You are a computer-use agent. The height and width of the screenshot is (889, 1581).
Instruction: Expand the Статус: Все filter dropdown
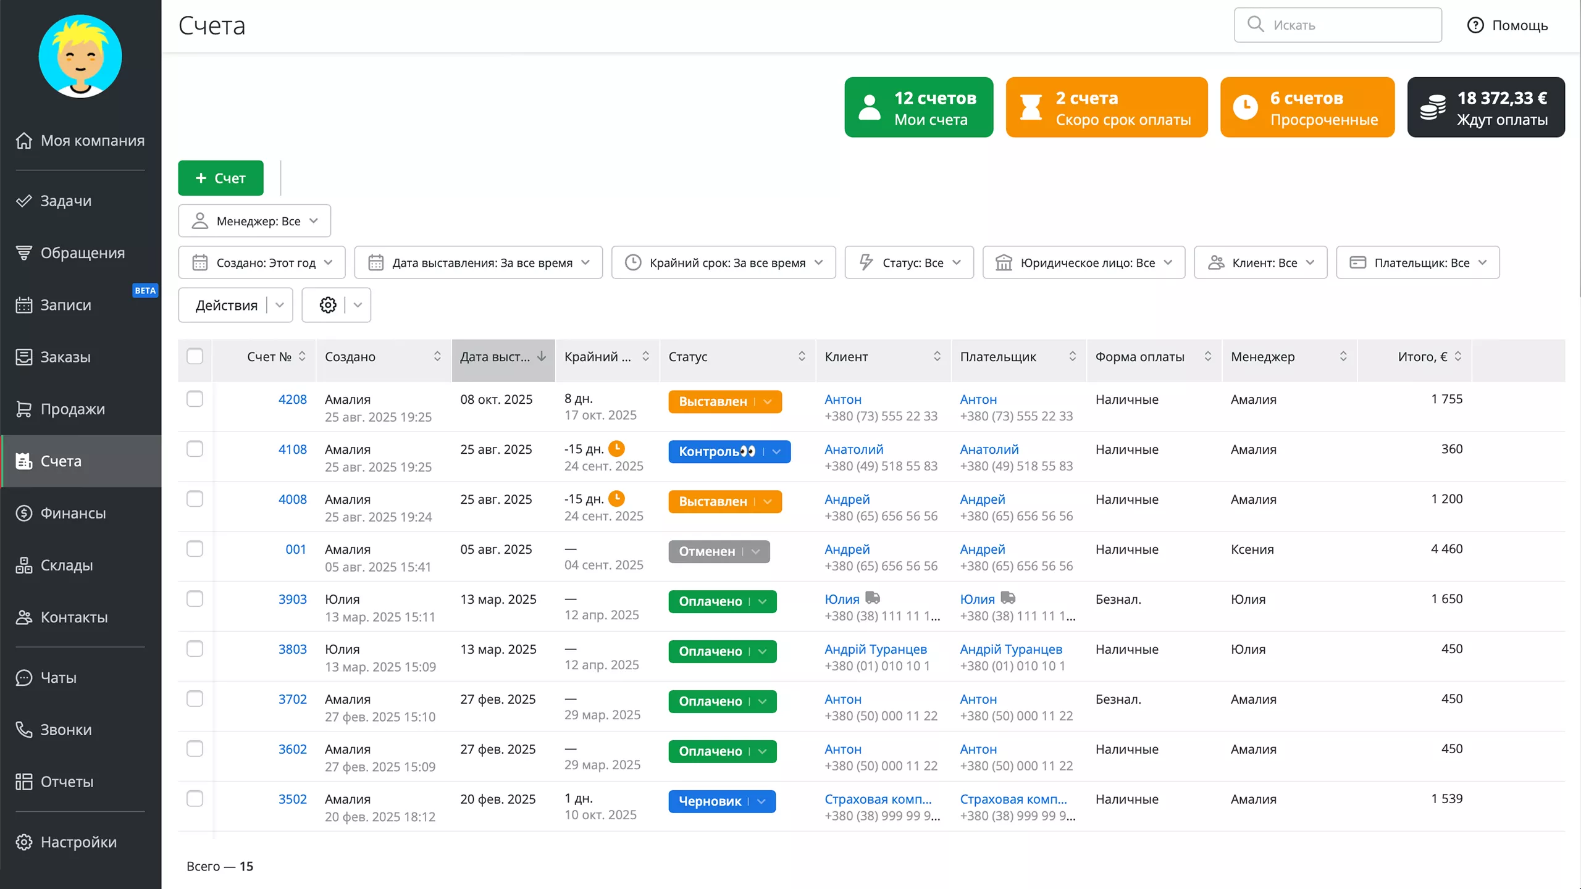tap(909, 263)
